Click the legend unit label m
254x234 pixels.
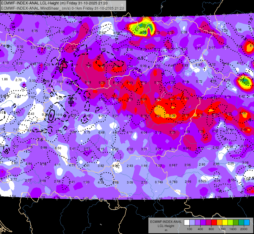pyautogui.click(x=166, y=230)
